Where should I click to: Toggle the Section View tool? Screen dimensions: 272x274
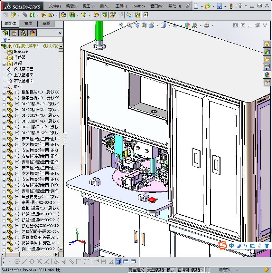click(144, 25)
